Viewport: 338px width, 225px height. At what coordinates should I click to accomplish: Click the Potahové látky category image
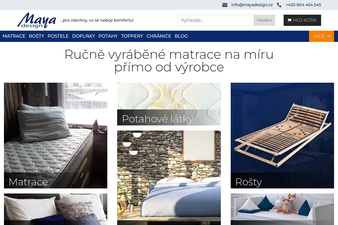coord(169,104)
